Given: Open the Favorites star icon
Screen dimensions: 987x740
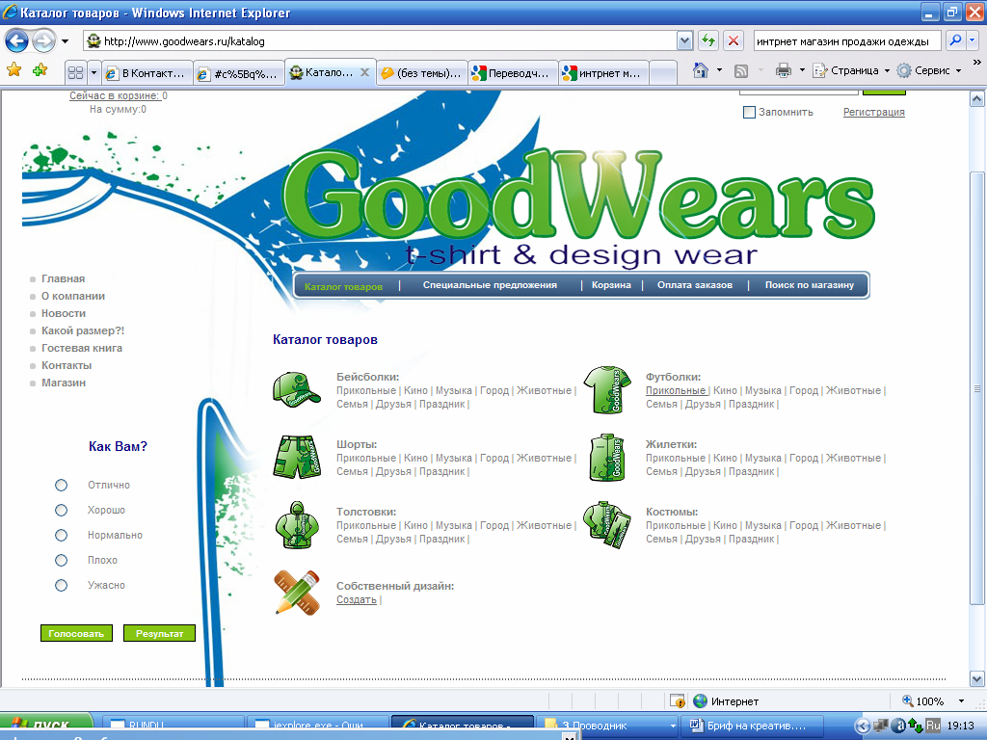Looking at the screenshot, I should [13, 70].
